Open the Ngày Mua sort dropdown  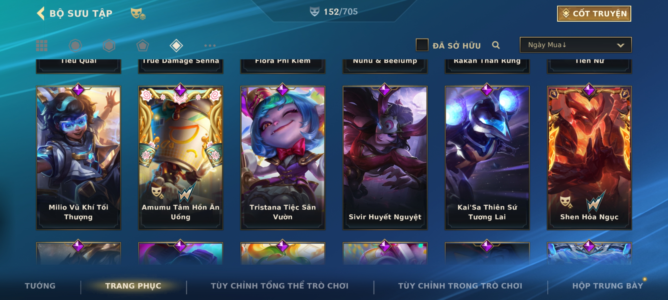pyautogui.click(x=576, y=45)
